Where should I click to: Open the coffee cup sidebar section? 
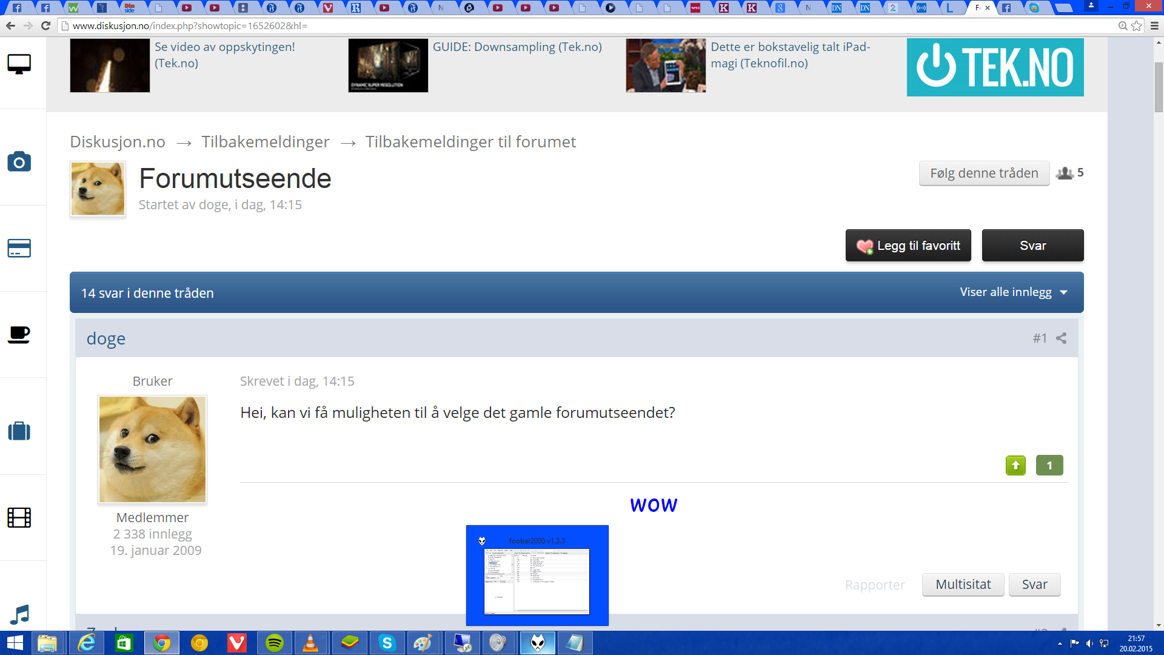pos(19,334)
